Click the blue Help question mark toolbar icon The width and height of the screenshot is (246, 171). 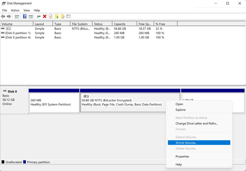[25, 16]
